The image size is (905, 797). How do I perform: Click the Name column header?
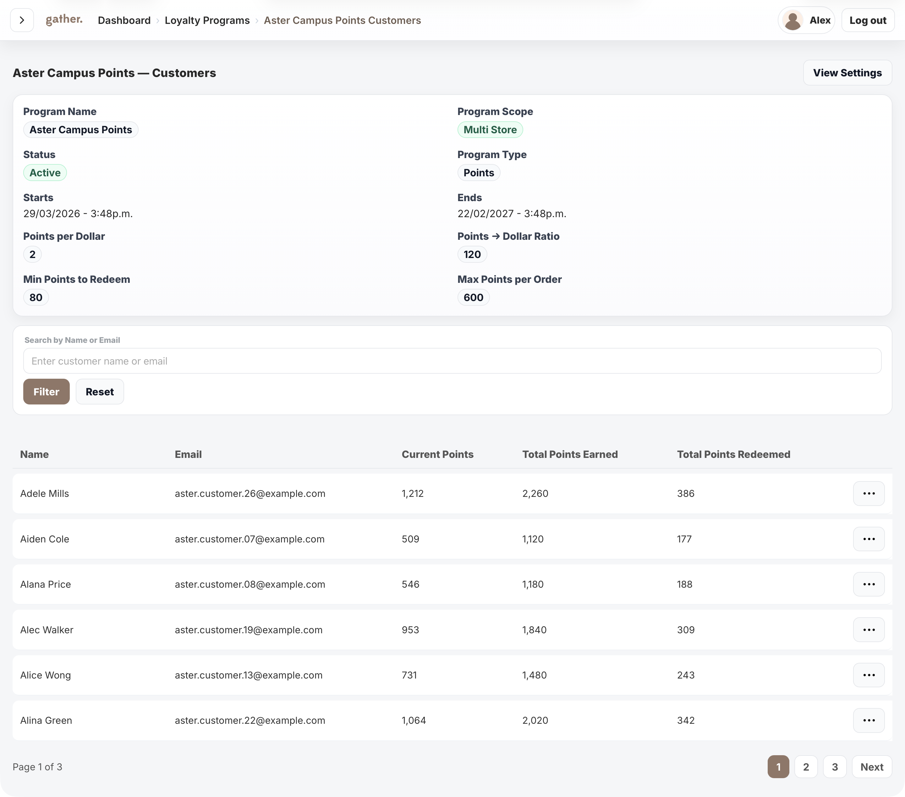(35, 454)
